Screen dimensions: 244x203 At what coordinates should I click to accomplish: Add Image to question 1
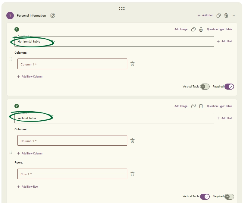click(x=181, y=29)
